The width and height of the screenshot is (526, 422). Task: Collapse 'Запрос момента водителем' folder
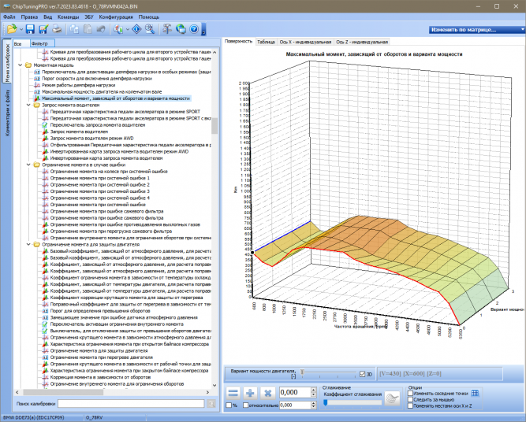point(29,105)
